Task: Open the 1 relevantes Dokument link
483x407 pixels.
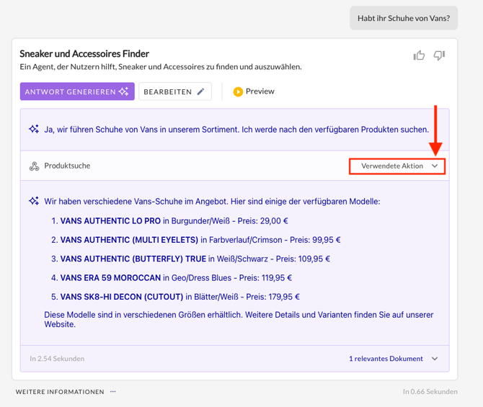Action: point(386,359)
